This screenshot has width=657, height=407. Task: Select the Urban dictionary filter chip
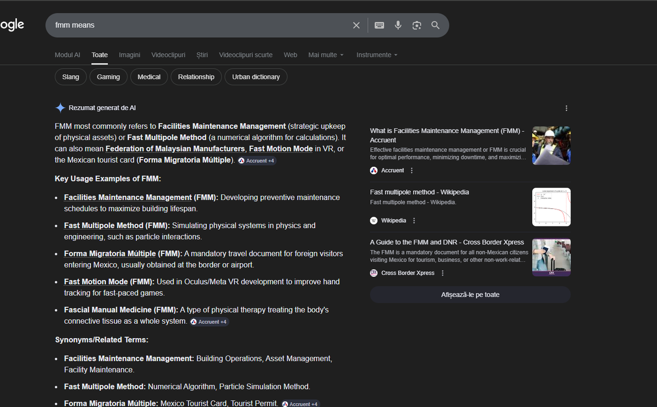pos(256,77)
